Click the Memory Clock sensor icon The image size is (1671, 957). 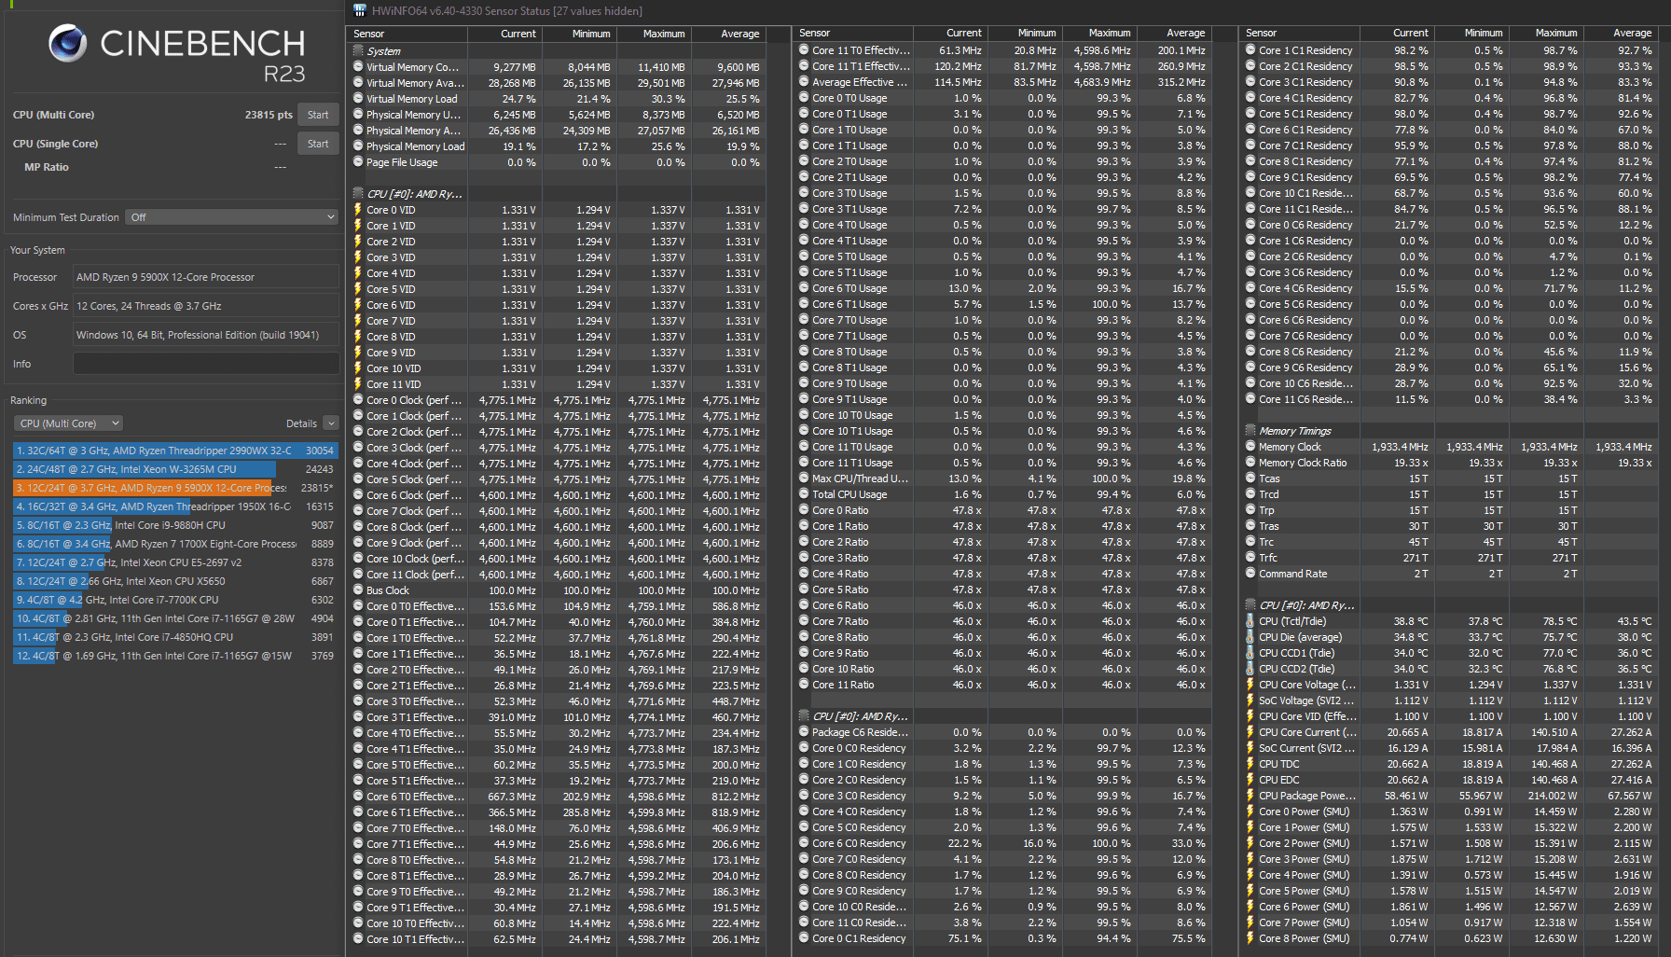(x=1250, y=447)
